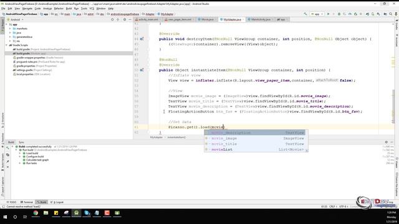Click the autocomplete popup scrollbar arrow
The height and width of the screenshot is (224, 399).
[307, 151]
